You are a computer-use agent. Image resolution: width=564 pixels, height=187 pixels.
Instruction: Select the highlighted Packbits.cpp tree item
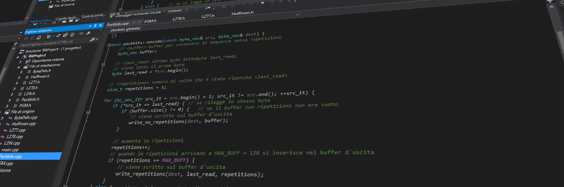(31, 156)
